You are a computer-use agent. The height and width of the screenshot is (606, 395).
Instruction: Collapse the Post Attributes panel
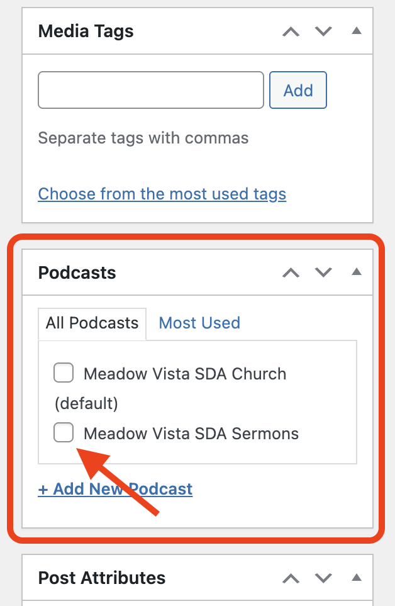pos(357,577)
